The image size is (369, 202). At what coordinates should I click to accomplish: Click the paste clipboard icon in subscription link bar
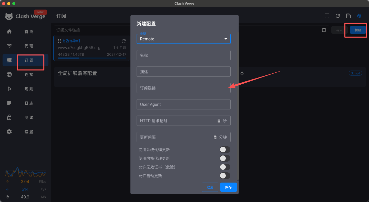tap(324, 30)
